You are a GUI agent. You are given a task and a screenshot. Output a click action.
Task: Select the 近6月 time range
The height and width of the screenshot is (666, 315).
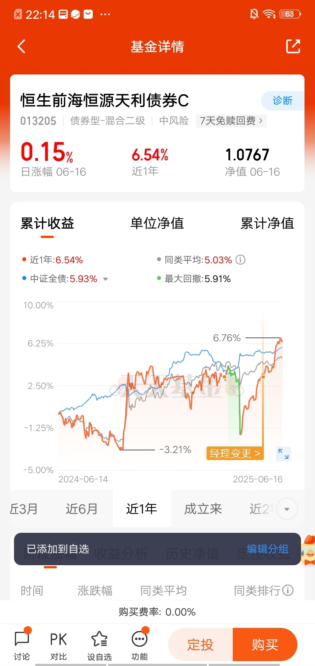[82, 509]
